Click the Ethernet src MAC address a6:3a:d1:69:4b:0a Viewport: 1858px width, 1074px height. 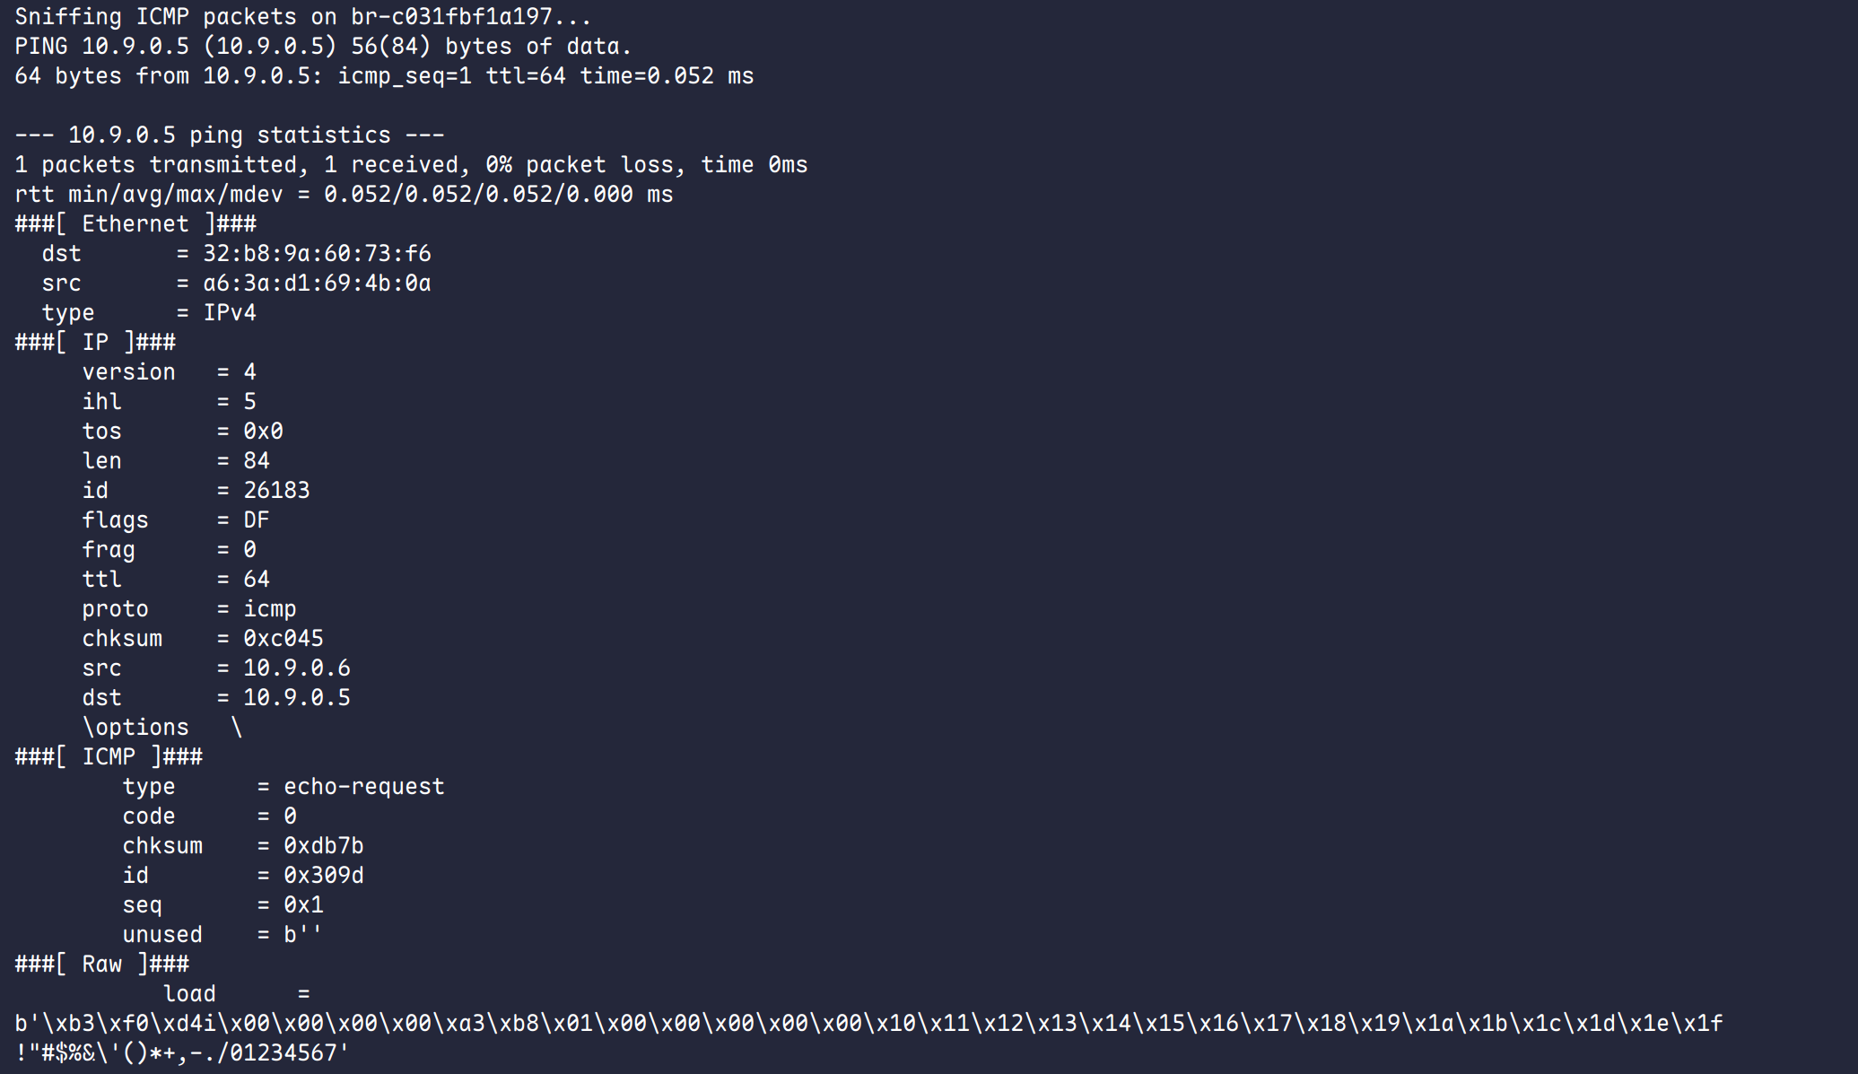317,283
